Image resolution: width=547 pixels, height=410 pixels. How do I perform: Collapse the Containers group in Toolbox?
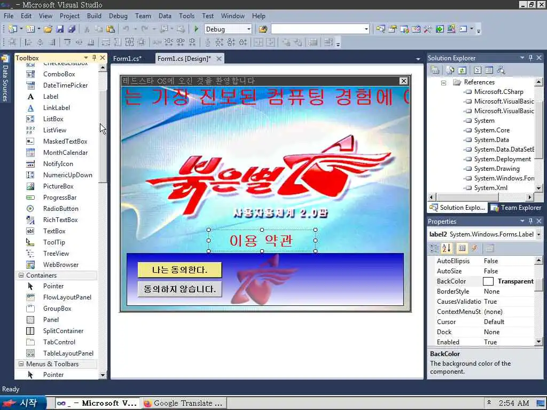point(21,275)
